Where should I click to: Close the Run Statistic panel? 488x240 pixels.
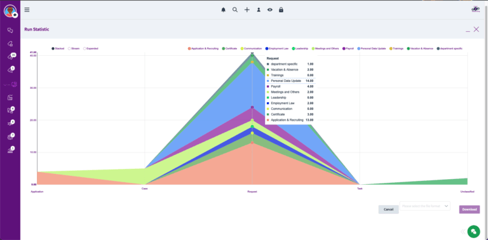[476, 29]
